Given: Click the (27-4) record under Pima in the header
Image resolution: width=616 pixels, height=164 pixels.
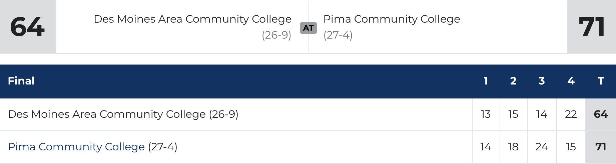Looking at the screenshot, I should click(x=338, y=35).
